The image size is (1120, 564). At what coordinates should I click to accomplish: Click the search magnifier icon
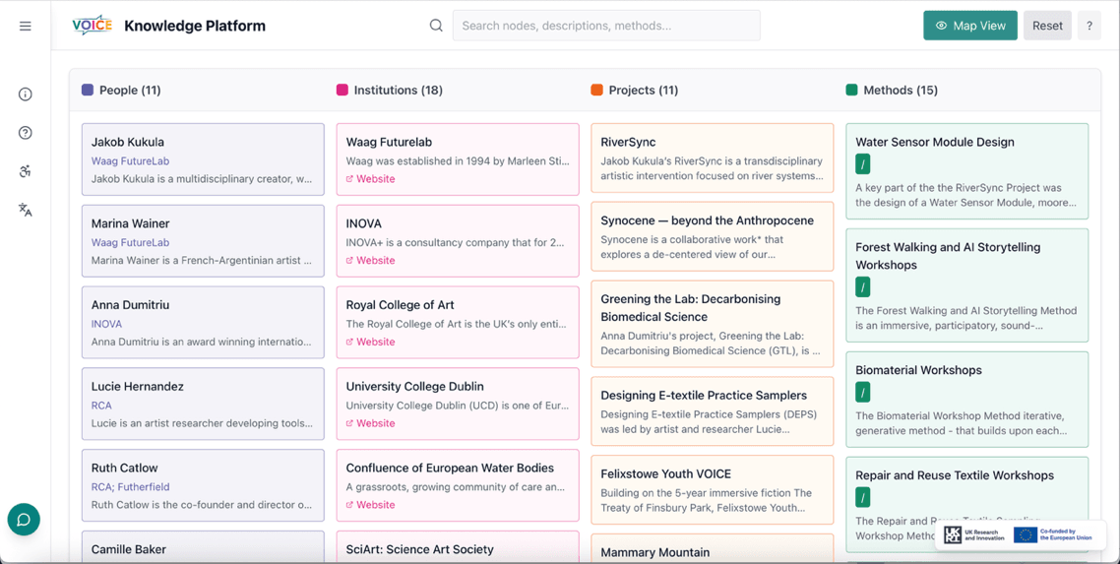(436, 26)
